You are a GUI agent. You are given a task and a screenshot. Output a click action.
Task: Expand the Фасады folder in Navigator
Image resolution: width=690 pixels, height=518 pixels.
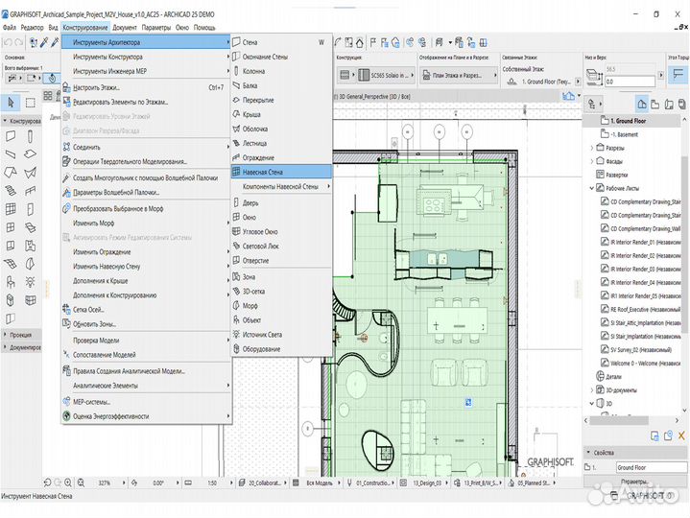591,161
